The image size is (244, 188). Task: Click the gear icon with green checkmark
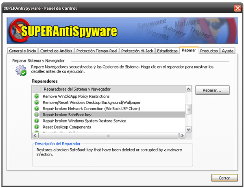click(21, 70)
